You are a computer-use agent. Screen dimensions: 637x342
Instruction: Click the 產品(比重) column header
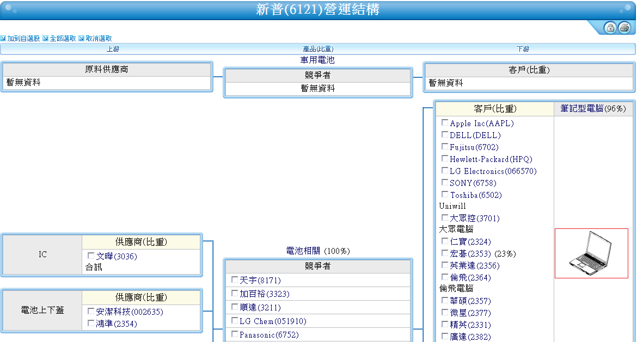click(318, 49)
